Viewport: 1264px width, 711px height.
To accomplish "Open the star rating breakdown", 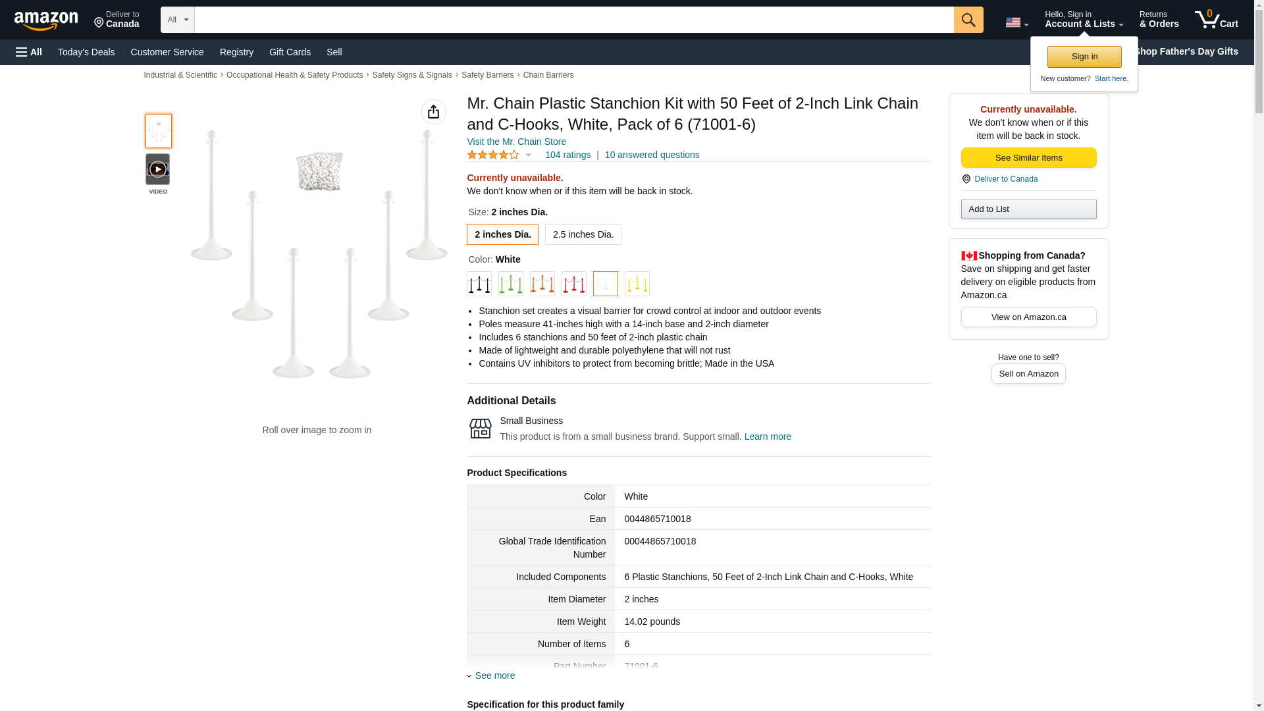I will click(x=498, y=155).
